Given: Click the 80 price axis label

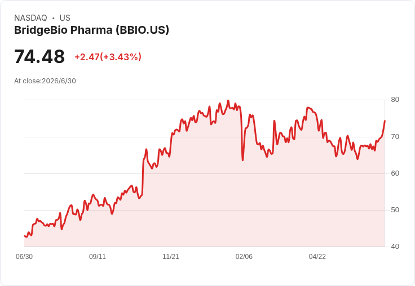Looking at the screenshot, I should (395, 100).
